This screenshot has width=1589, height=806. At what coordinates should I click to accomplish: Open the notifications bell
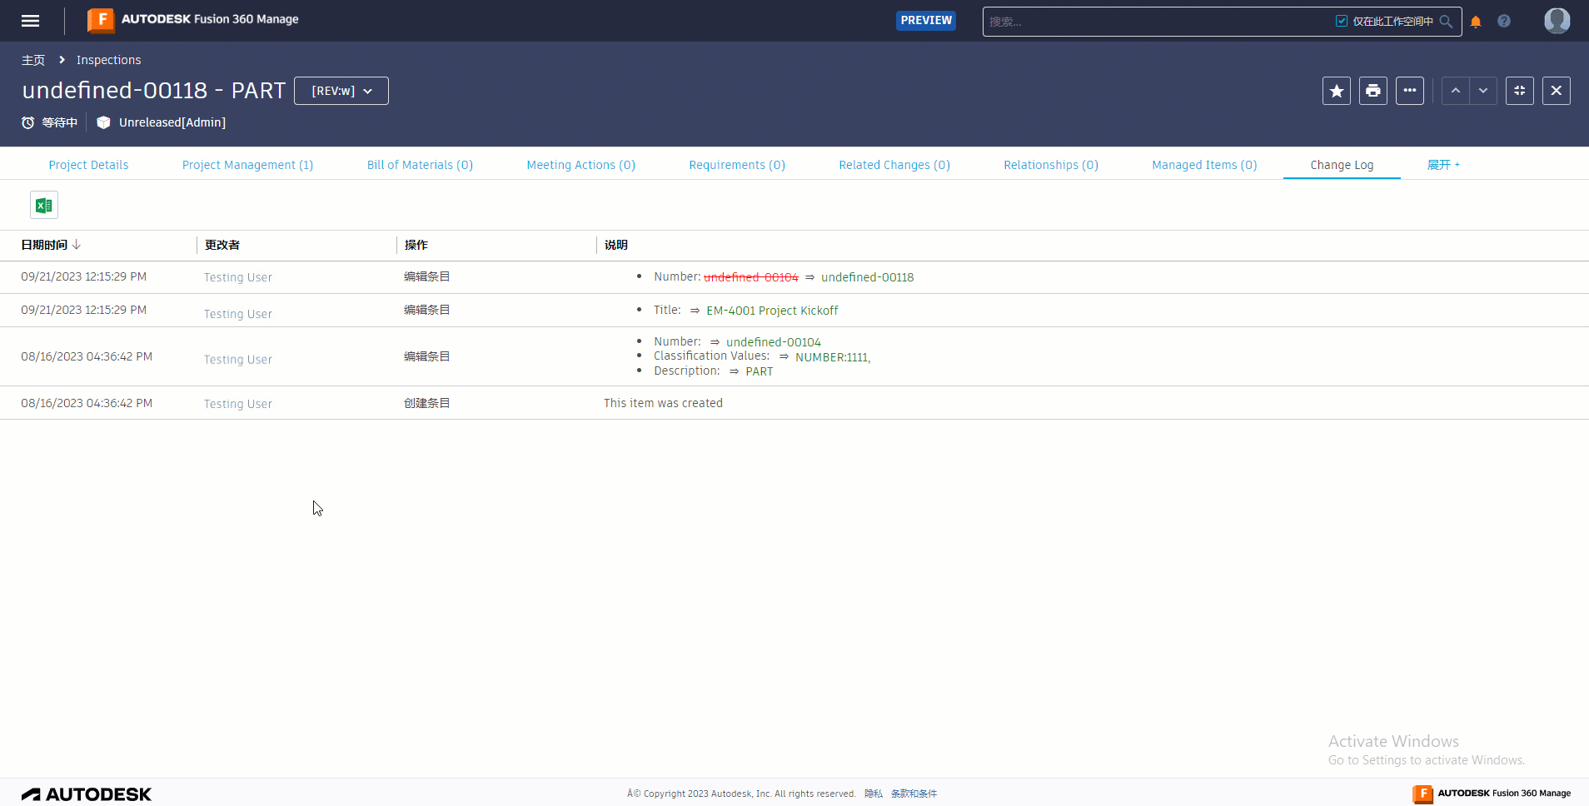(x=1474, y=21)
